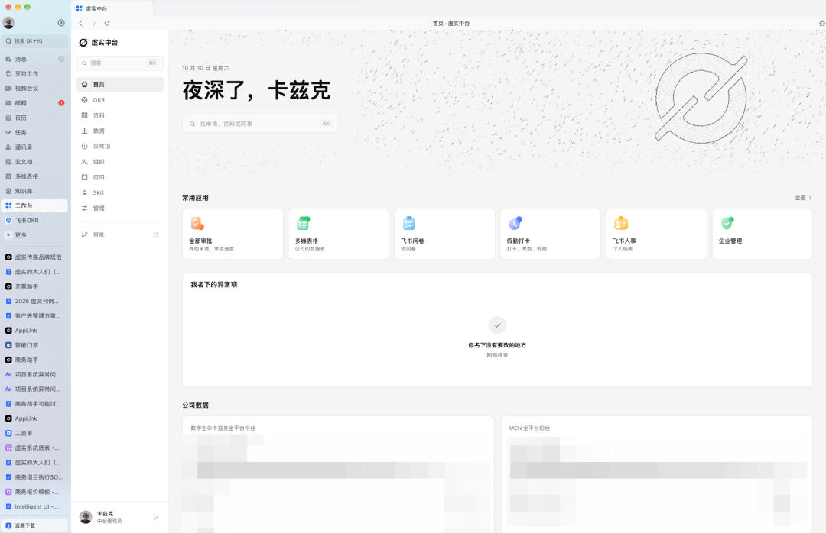Focus the 找申请、资料或同事 search box
This screenshot has height=533, width=826.
[x=260, y=124]
